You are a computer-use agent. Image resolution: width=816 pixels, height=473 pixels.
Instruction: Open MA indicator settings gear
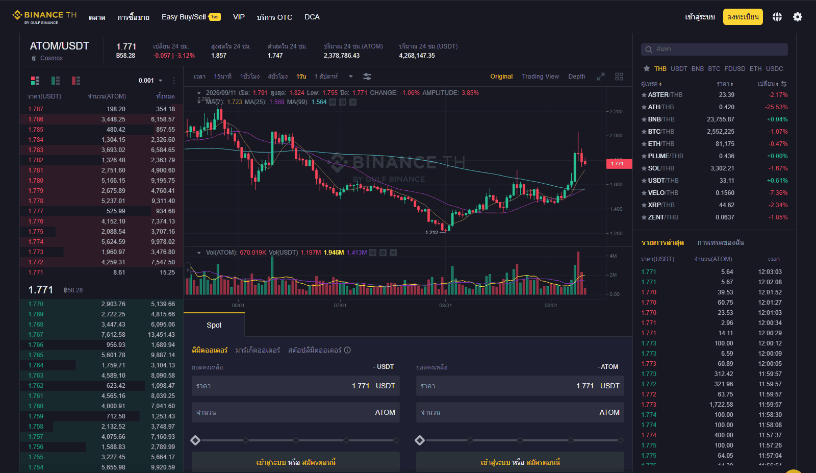pos(343,102)
